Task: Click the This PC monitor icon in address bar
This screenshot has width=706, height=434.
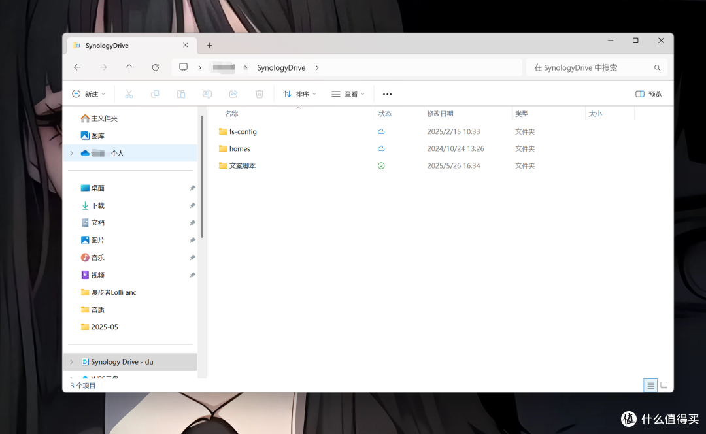Action: click(x=183, y=67)
